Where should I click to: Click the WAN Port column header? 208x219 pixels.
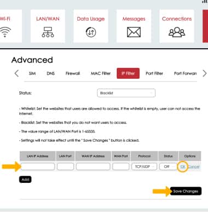pos(121,156)
